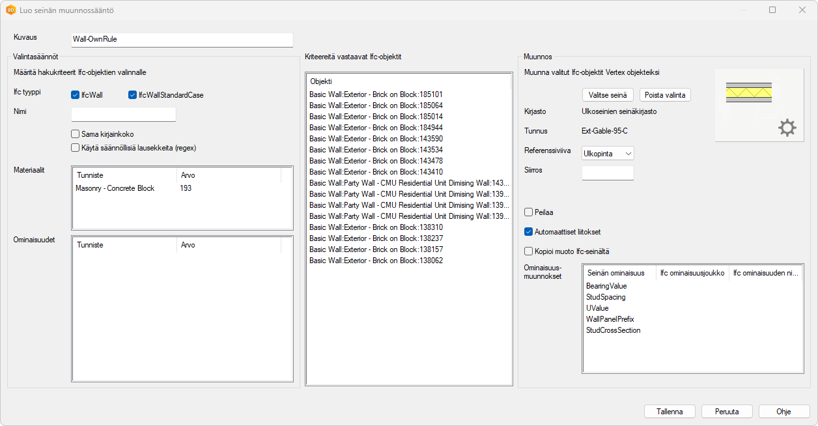Image resolution: width=818 pixels, height=426 pixels.
Task: Click Ifc ominaisuusjoukko column header
Action: point(692,273)
